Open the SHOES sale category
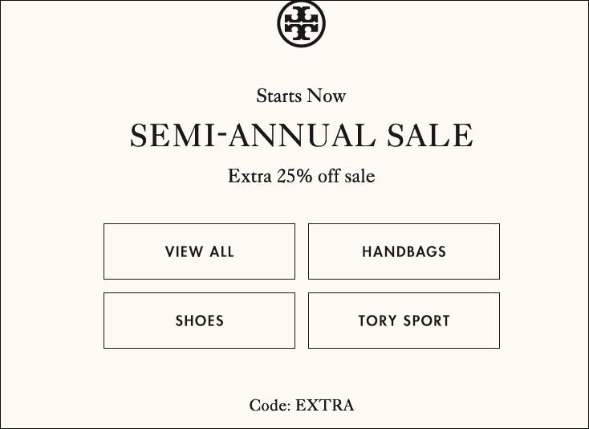The image size is (589, 429). (199, 321)
